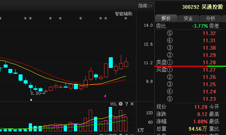This screenshot has height=135, width=226.
Task: Toggle 智能辅助 smart assist overlay
Action: (x=123, y=14)
